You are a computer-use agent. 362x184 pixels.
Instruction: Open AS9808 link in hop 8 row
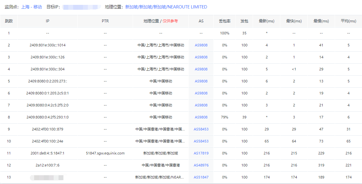201,117
